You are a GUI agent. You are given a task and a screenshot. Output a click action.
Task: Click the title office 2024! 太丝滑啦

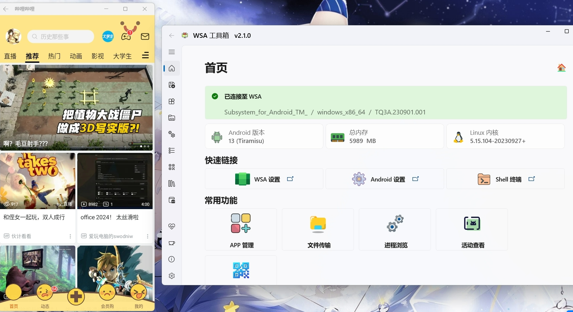[x=110, y=217]
